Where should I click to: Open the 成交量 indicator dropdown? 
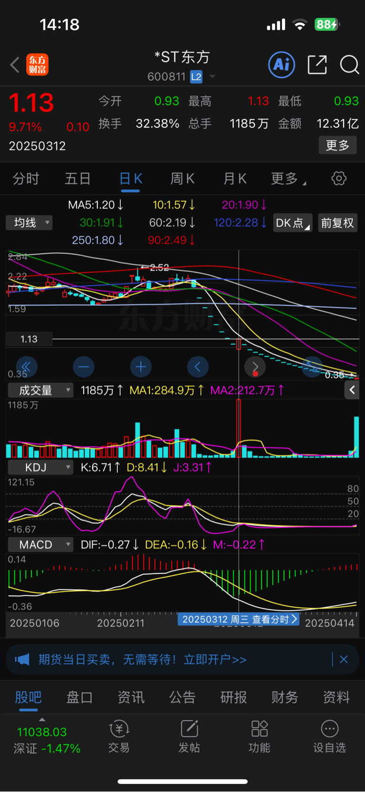(x=41, y=390)
